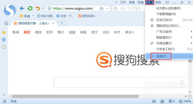Go back with the blue arrow

point(22,8)
